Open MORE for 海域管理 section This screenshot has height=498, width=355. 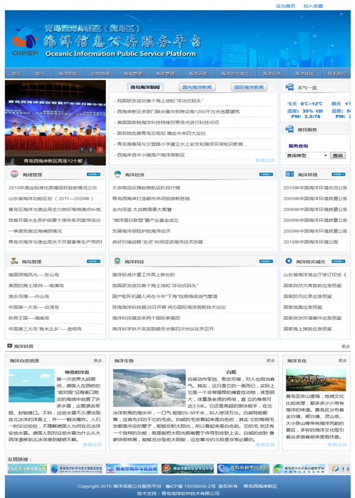coord(93,174)
